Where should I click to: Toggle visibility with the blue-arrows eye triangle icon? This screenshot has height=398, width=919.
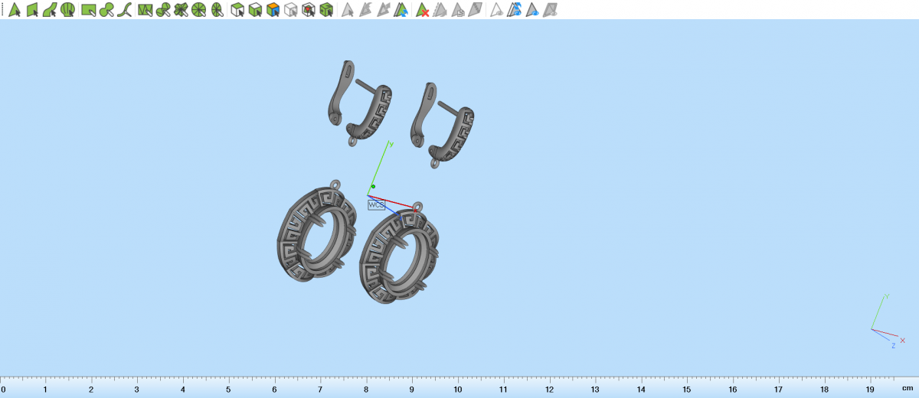pyautogui.click(x=515, y=10)
